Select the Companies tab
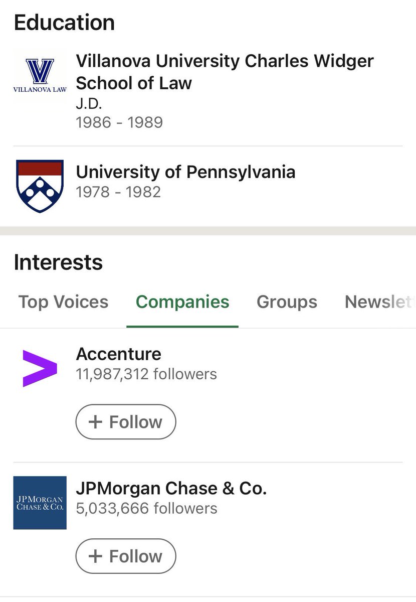Viewport: 416px width, 602px height. pyautogui.click(x=182, y=302)
